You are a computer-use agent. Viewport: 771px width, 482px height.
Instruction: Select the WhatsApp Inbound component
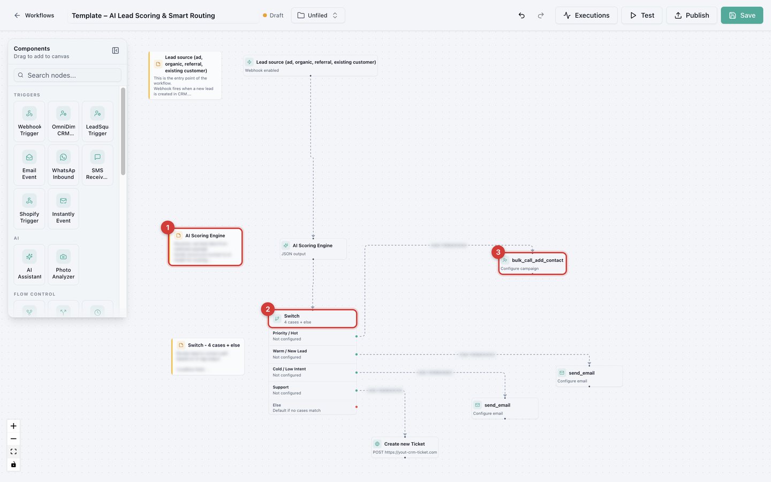click(63, 165)
